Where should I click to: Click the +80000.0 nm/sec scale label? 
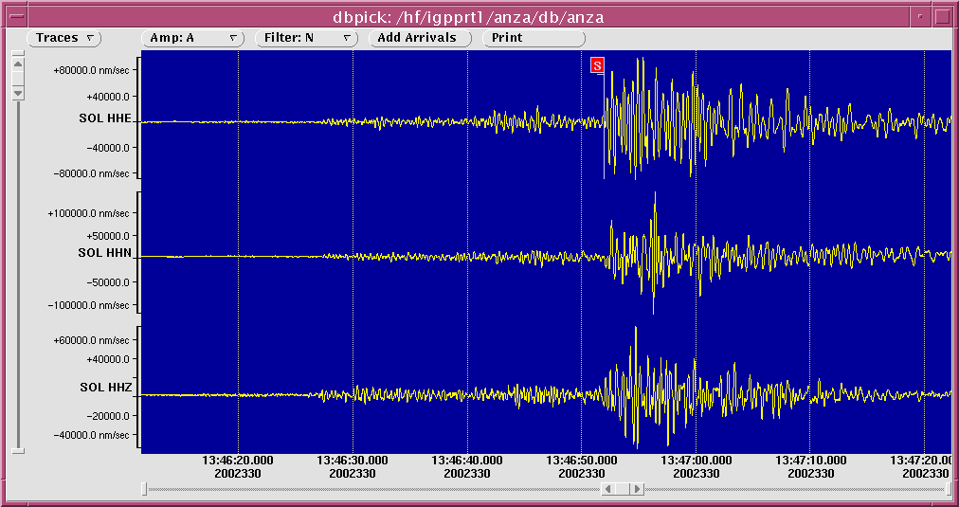click(91, 70)
